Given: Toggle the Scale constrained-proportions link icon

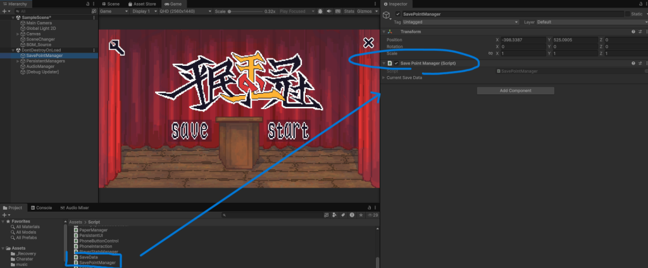Looking at the screenshot, I should 490,53.
